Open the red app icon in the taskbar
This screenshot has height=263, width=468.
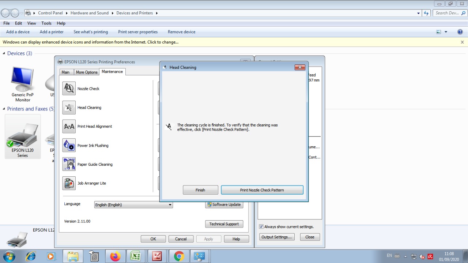(157, 256)
